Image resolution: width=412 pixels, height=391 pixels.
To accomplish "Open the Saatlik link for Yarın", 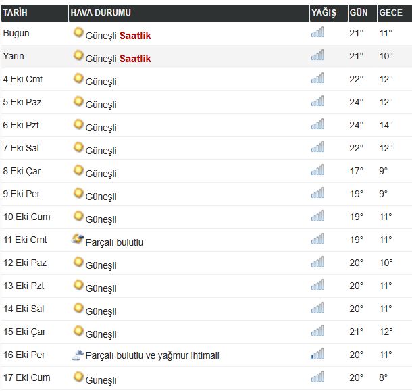I will [x=135, y=59].
